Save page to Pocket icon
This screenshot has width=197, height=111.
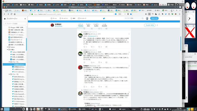[x=128, y=14]
